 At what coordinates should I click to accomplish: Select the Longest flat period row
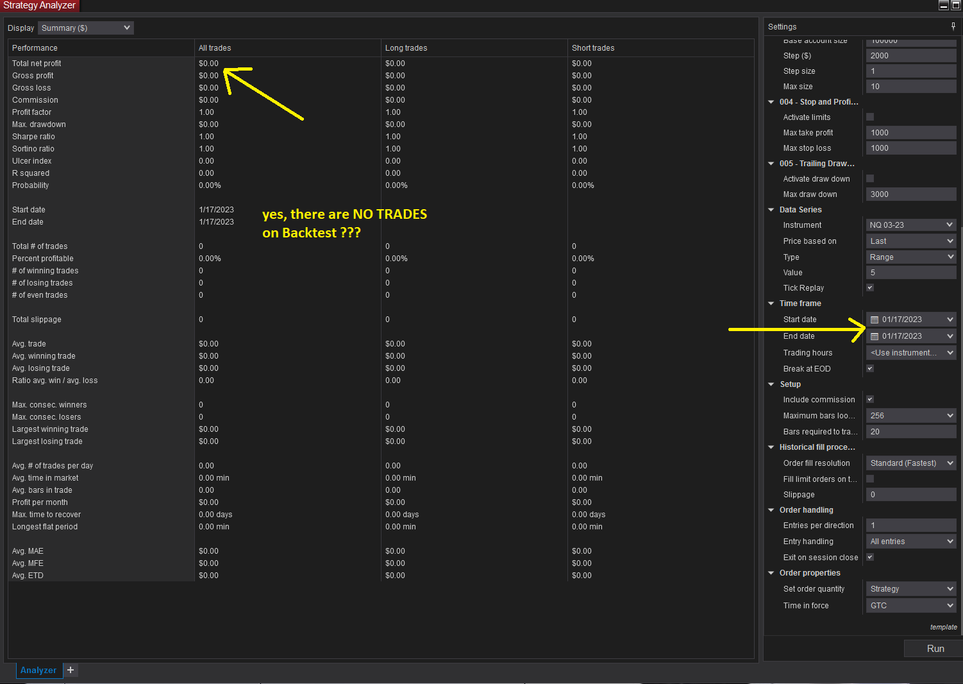click(381, 527)
